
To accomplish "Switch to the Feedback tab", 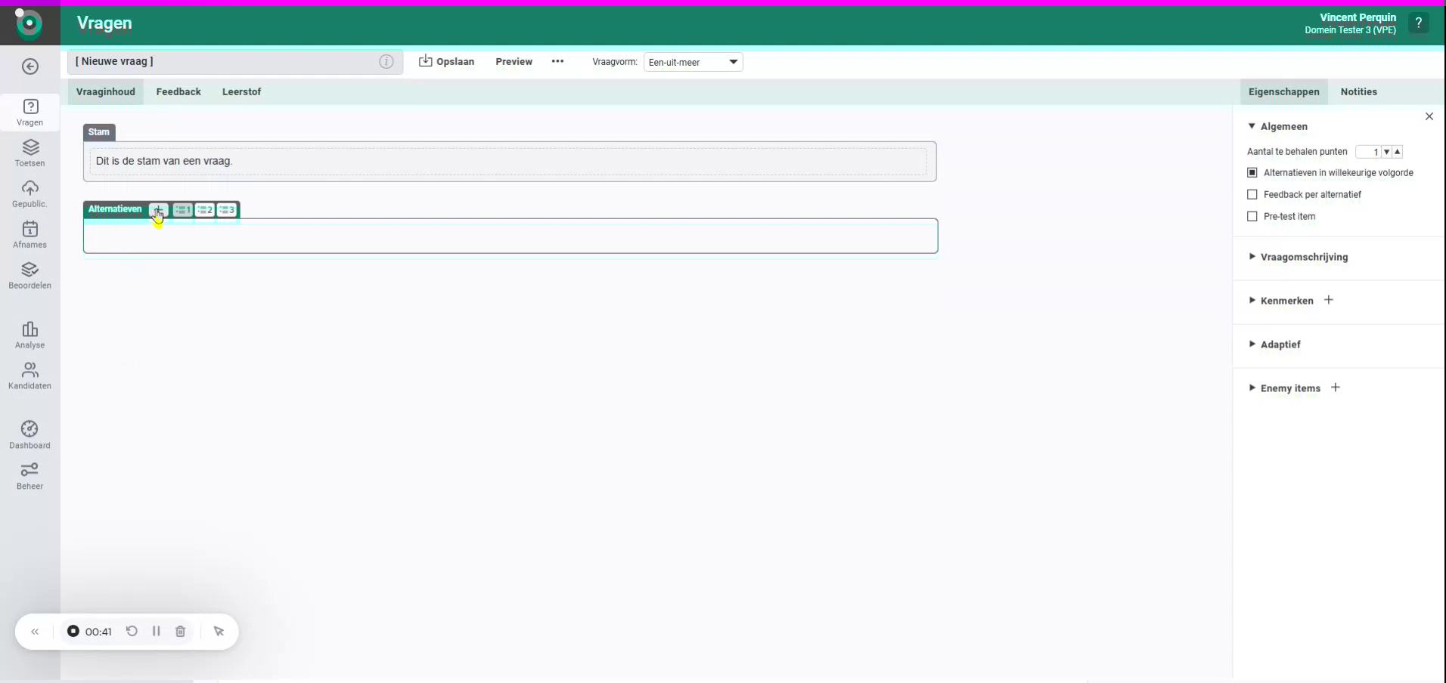I will click(178, 91).
